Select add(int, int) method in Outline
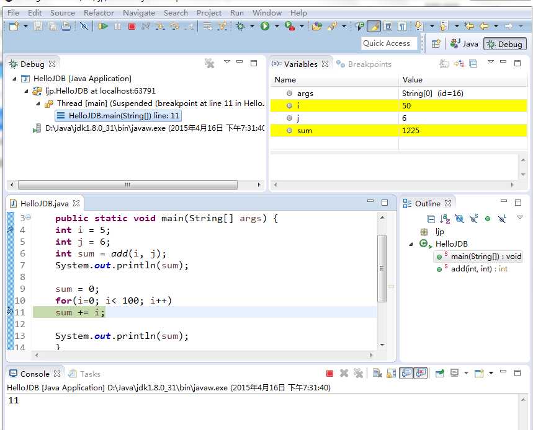 click(x=472, y=269)
